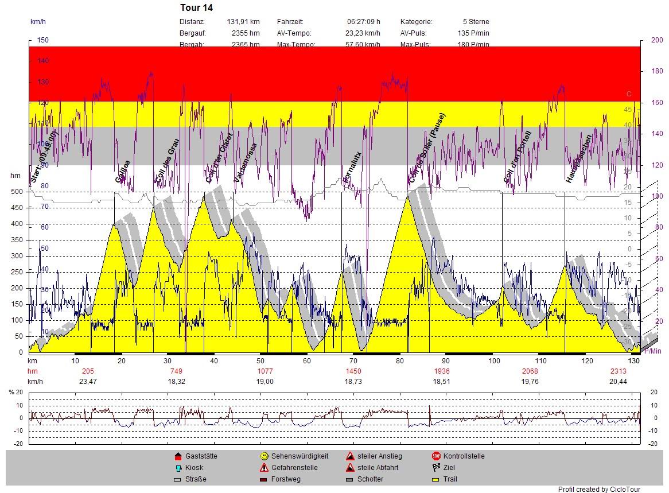Click the Kontrollstelle stop sign icon
This screenshot has height=493, width=669.
coord(435,456)
